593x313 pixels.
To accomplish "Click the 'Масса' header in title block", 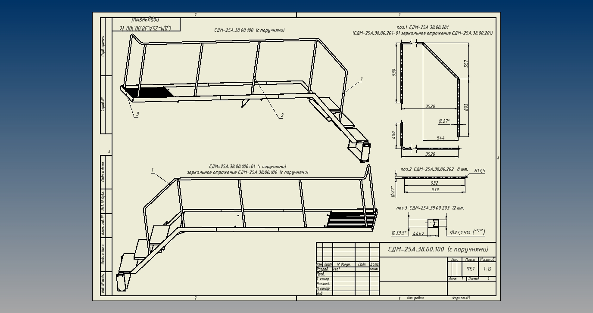I will [x=470, y=260].
